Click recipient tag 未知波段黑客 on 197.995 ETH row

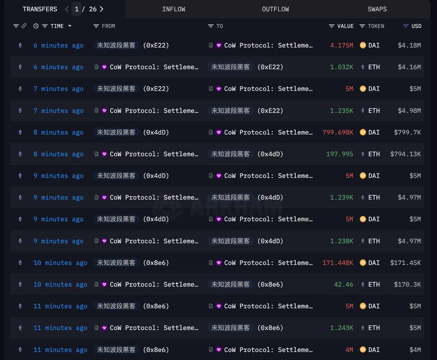[x=231, y=154]
